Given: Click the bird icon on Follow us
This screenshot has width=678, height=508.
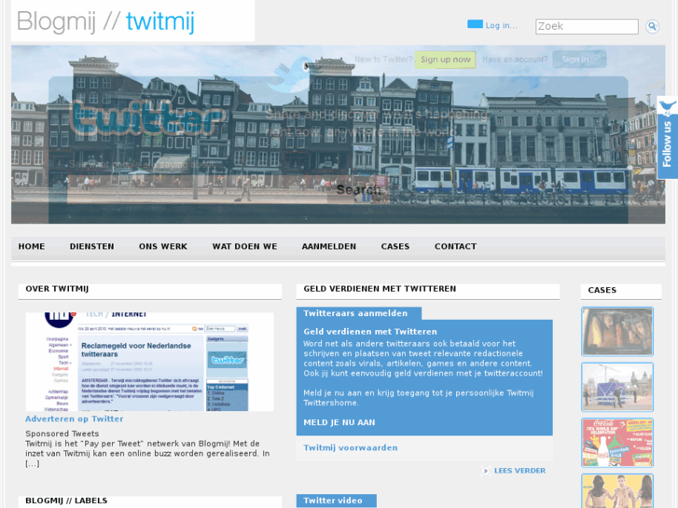Looking at the screenshot, I should [668, 106].
